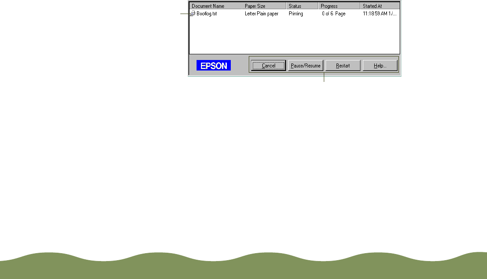Viewport: 487px width, 279px height.
Task: Click the EPSON logo
Action: (x=214, y=65)
